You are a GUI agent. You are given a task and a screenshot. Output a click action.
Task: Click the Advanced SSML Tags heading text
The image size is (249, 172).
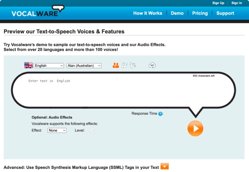pos(81,167)
